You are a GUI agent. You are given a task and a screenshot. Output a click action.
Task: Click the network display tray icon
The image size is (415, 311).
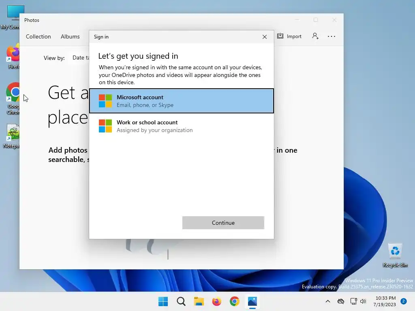coord(353,301)
